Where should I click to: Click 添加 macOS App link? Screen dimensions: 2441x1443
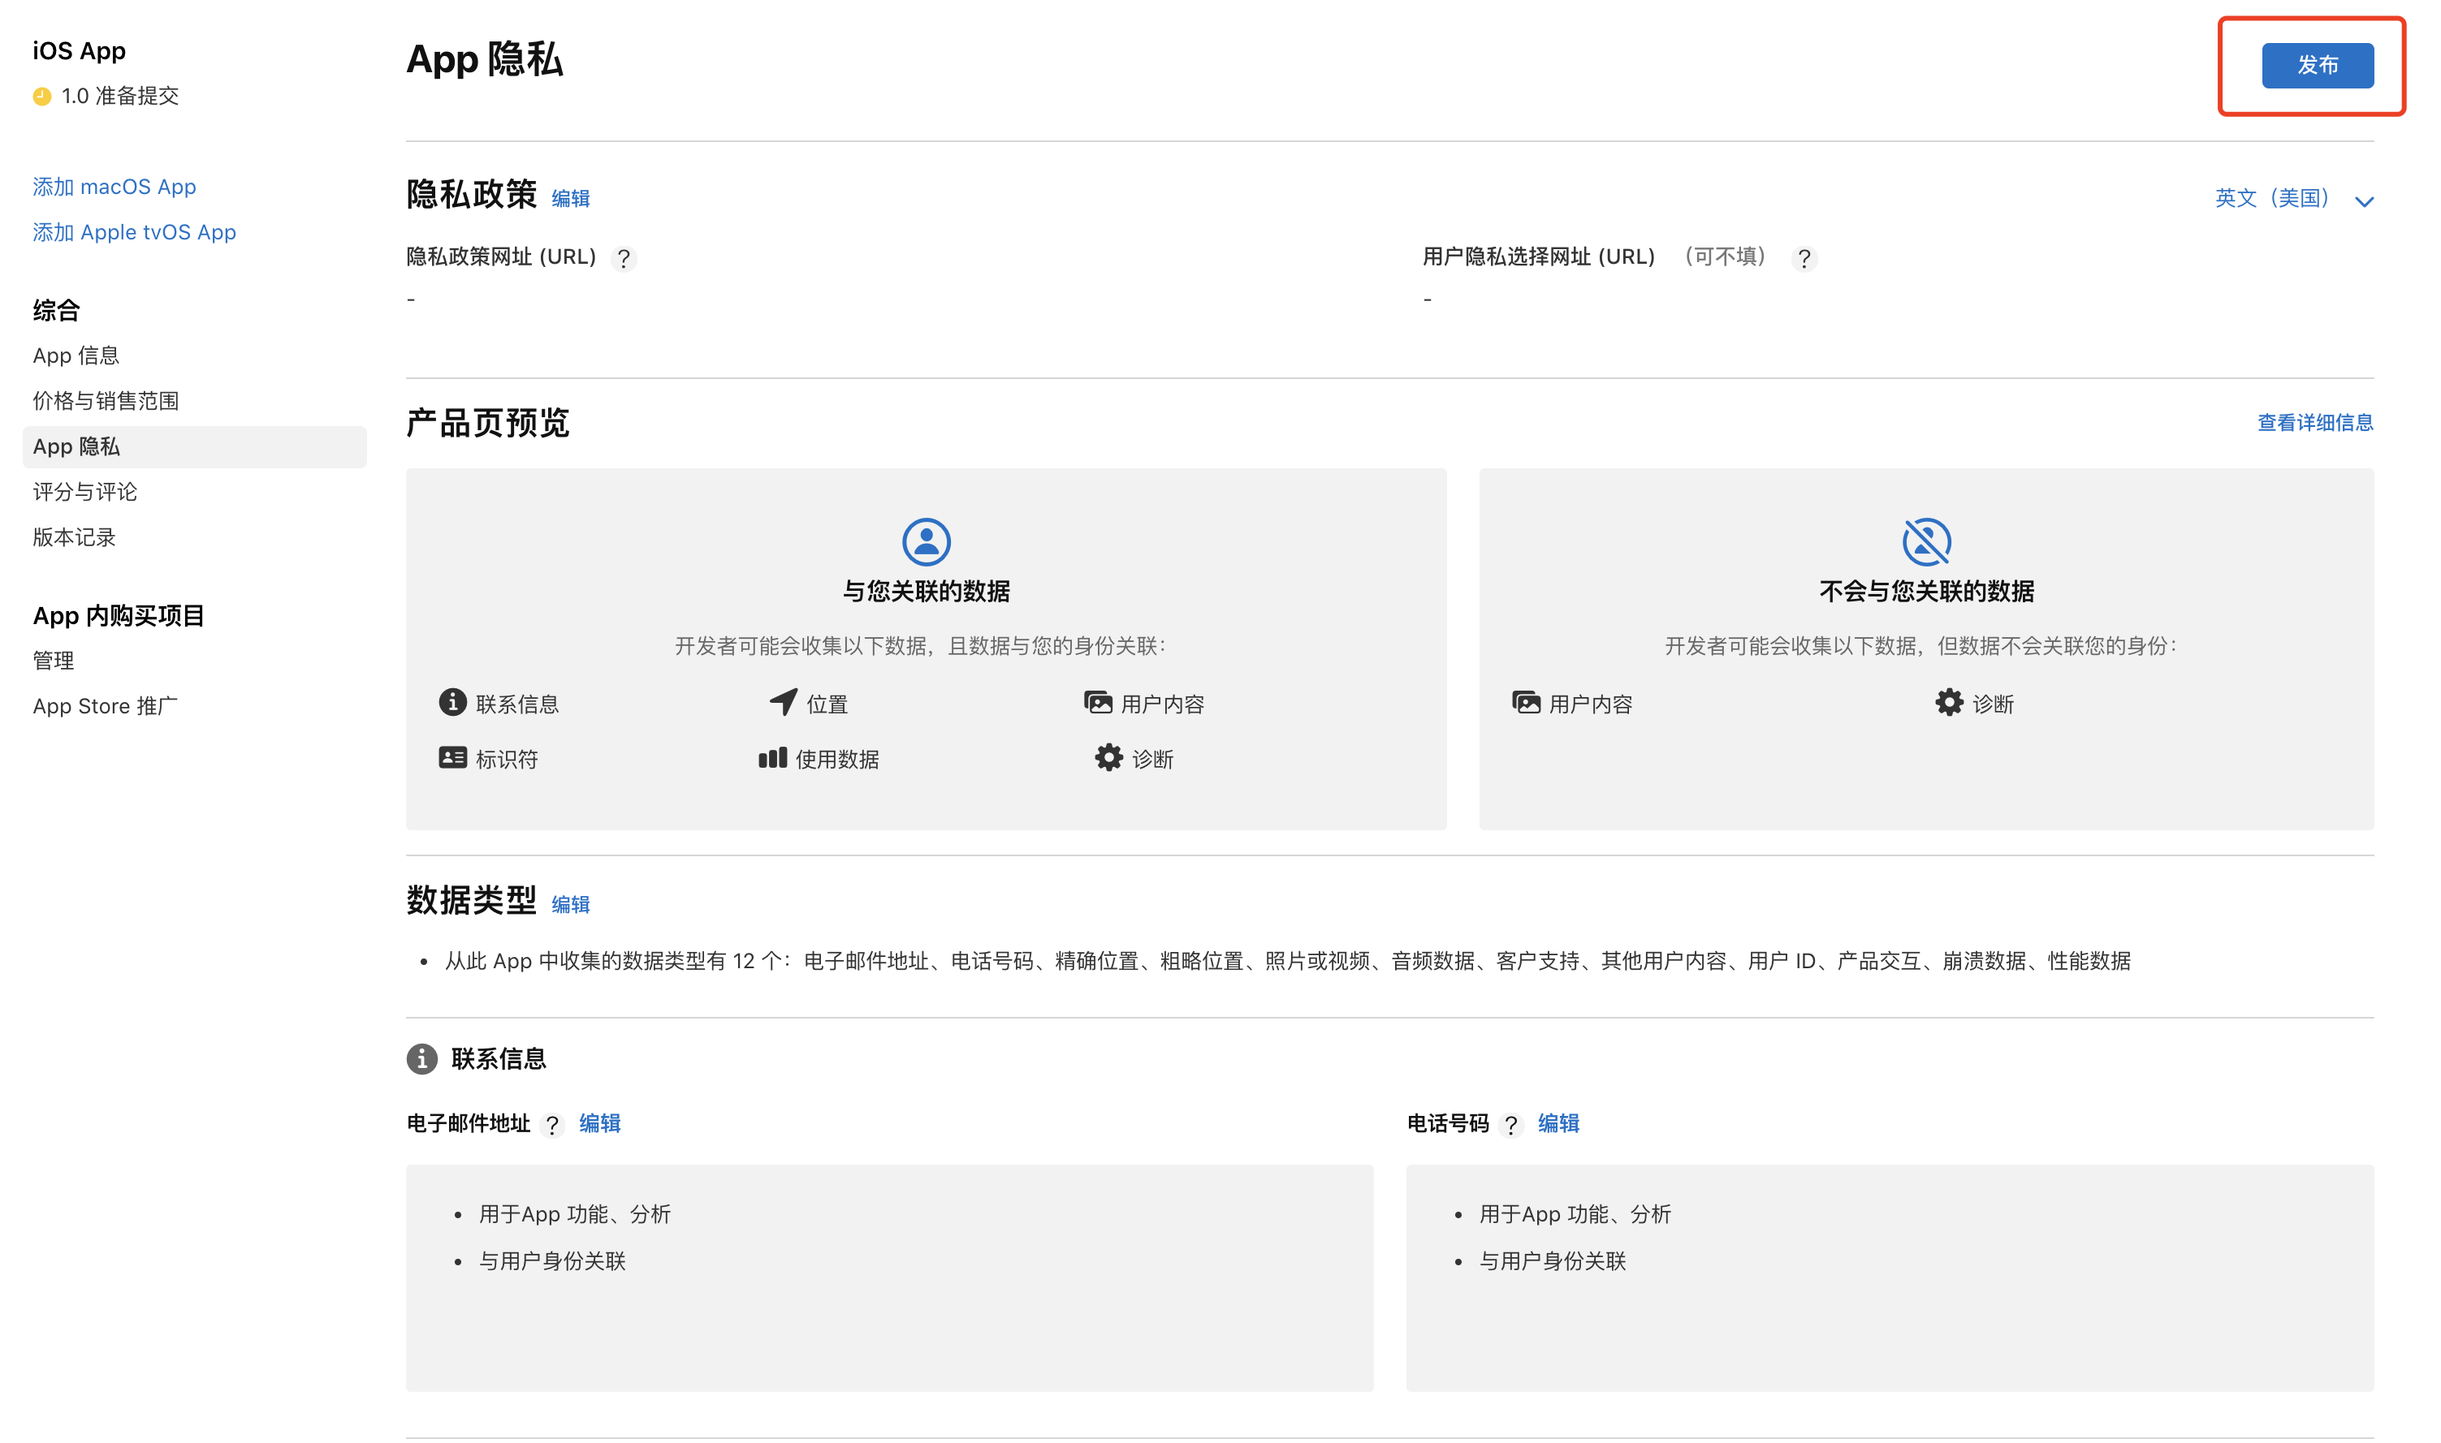[114, 187]
